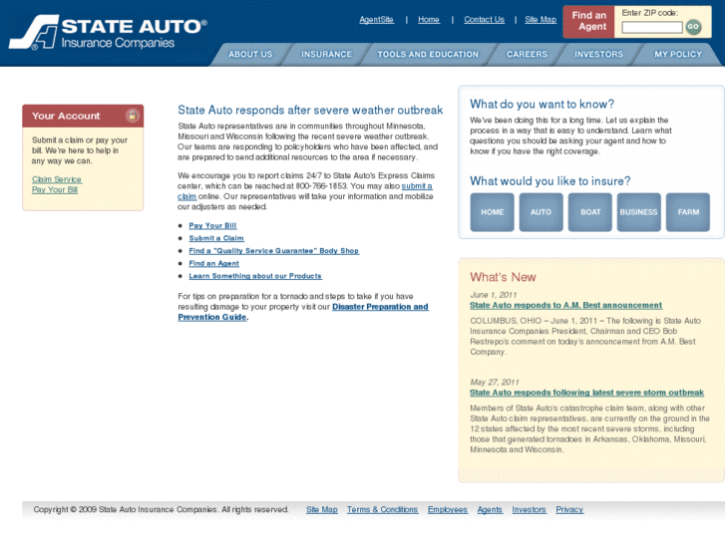This screenshot has width=725, height=543.
Task: Open the Quality Service Guarantee Body Shop link
Action: pyautogui.click(x=273, y=250)
